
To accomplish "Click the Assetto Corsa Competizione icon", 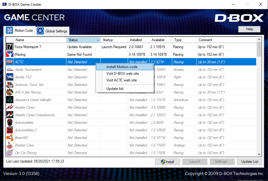I will click(x=10, y=115).
